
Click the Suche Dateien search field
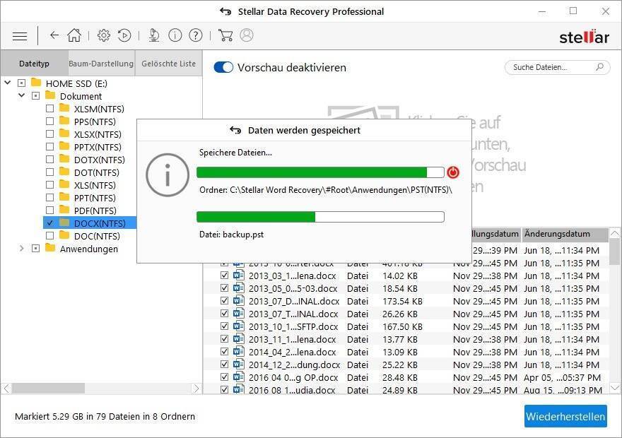tap(550, 67)
